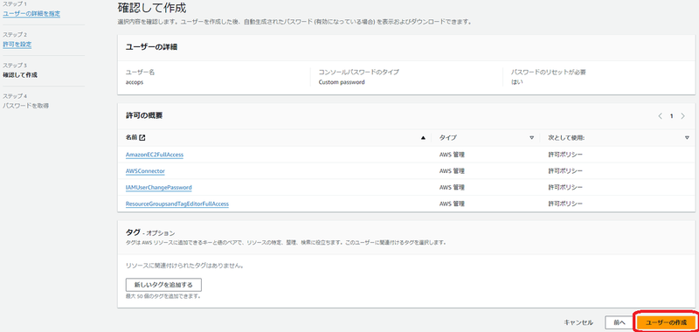Open the 許可を設定 step link
Screen dimensions: 699x332
coord(17,45)
